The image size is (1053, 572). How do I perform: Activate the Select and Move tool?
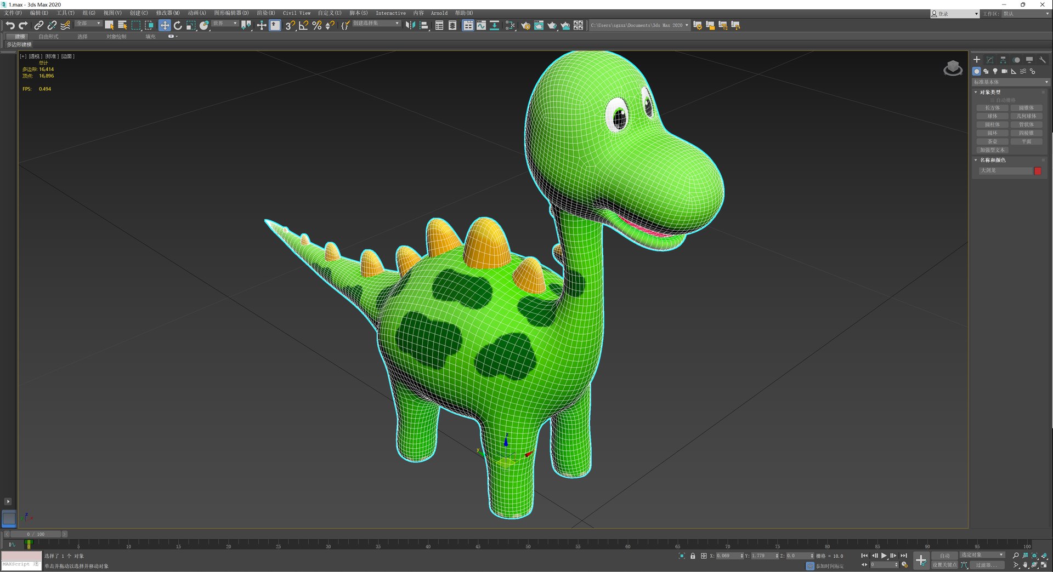[165, 25]
